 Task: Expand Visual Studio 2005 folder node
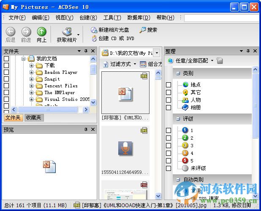pyautogui.click(x=31, y=99)
